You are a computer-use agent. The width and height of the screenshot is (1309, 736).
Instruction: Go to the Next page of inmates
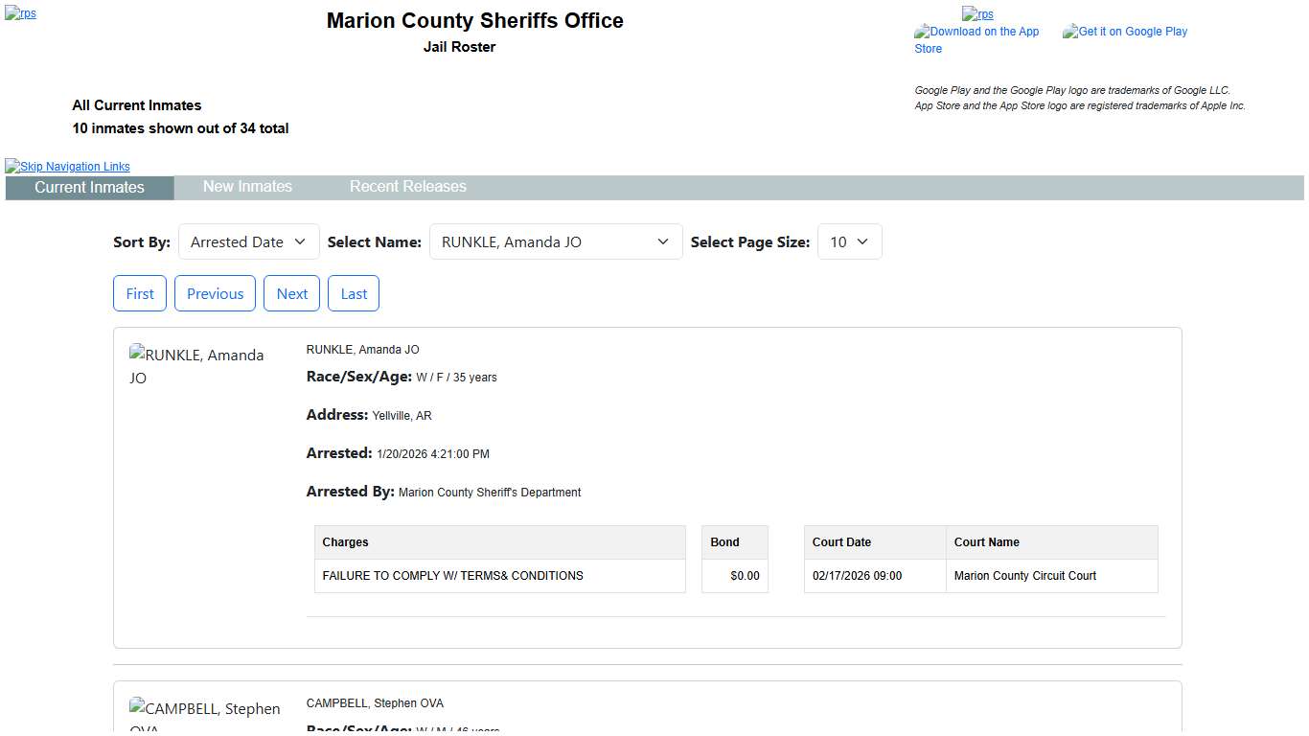pos(291,293)
